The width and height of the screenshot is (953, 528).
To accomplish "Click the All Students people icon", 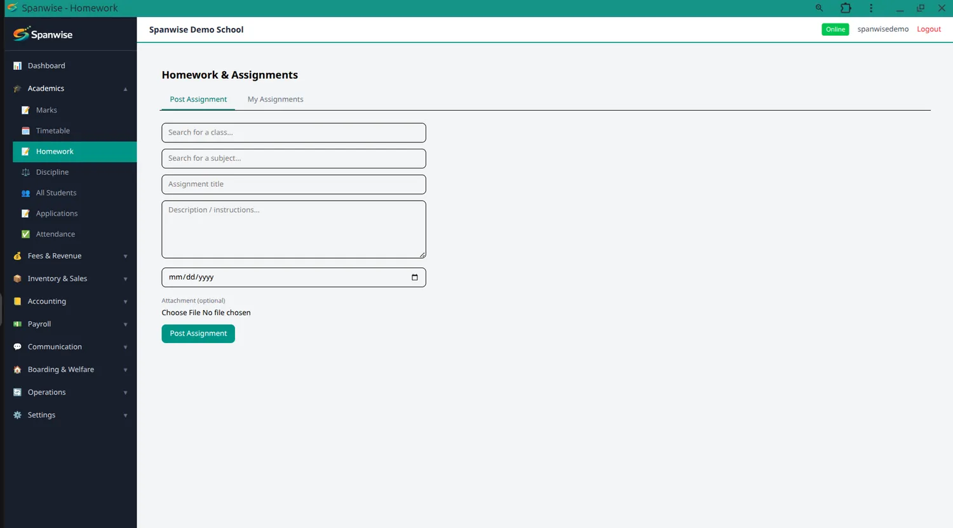I will click(x=25, y=193).
